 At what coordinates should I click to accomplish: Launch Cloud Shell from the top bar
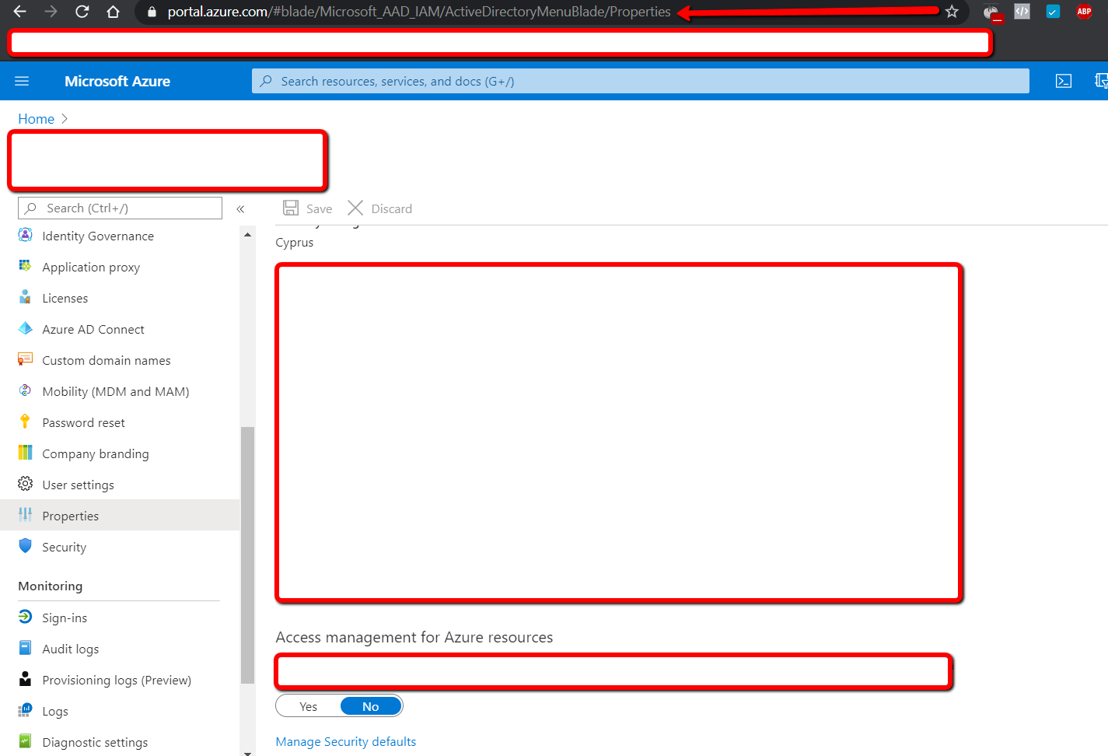point(1064,81)
